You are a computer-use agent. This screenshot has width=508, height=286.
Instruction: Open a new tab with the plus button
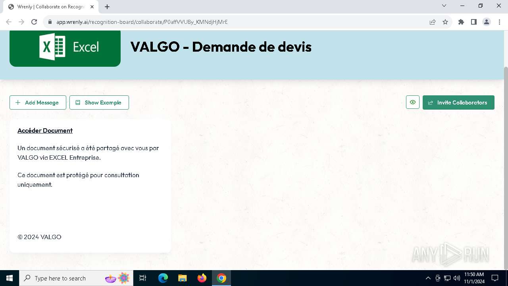[x=107, y=6]
